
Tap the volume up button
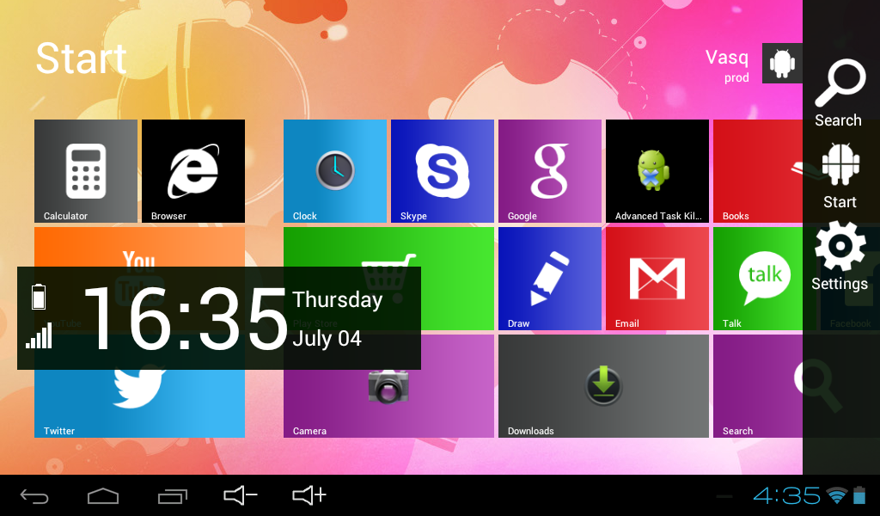click(309, 495)
